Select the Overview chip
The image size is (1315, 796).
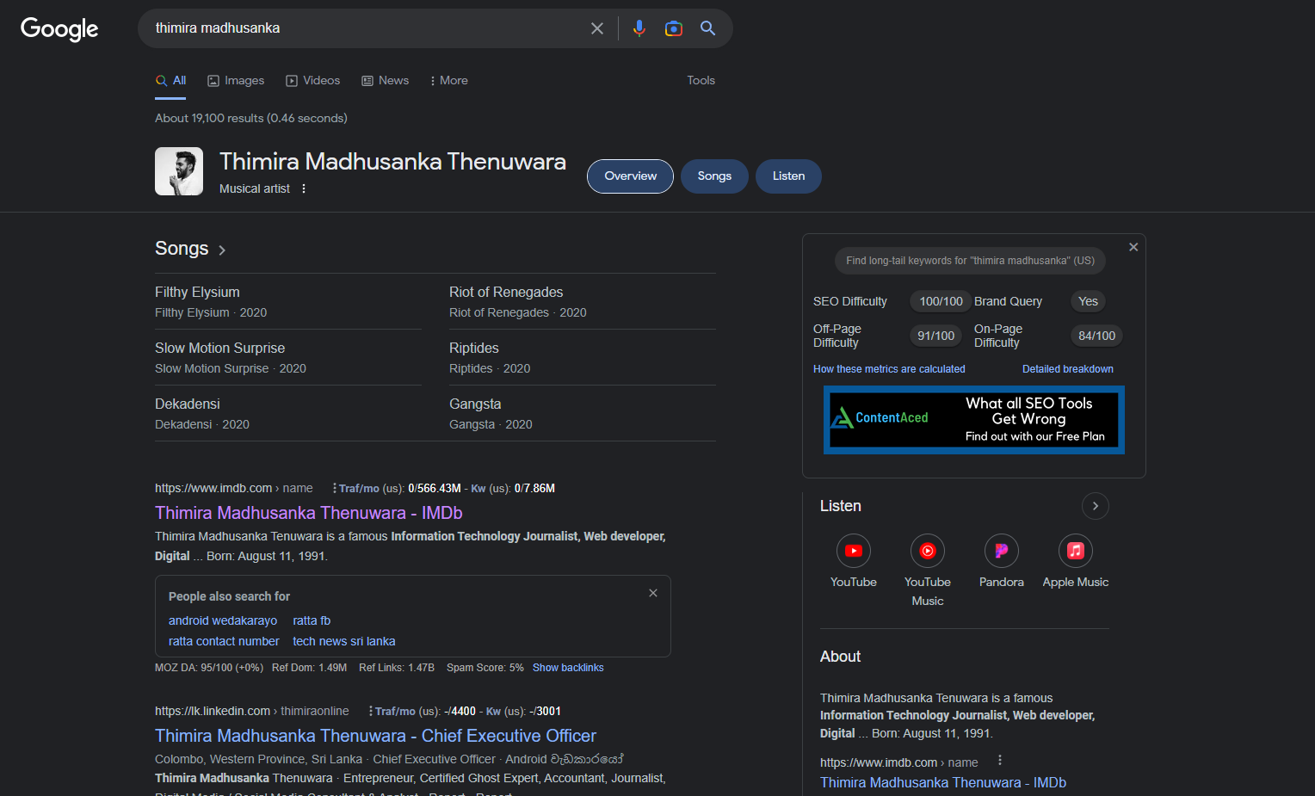630,176
